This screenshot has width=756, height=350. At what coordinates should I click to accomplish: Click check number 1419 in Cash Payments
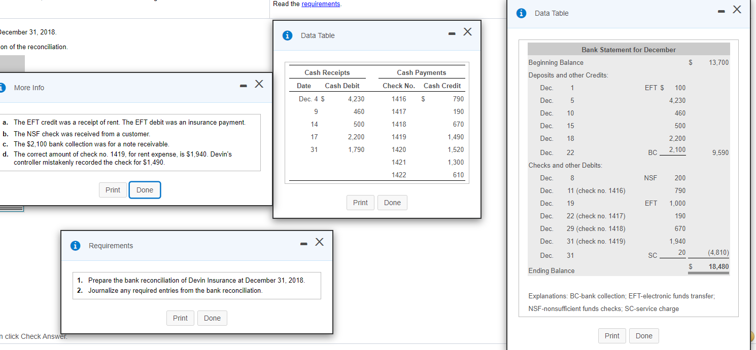click(399, 137)
